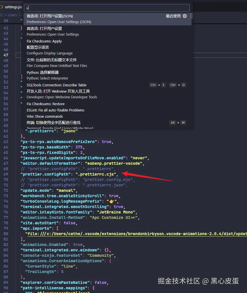This screenshot has height=293, width=247.
Task: Click "animations.Enabled" setting key
Action: [44, 245]
